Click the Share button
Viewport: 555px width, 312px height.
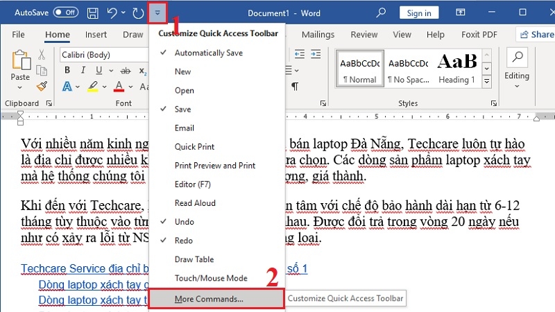click(536, 35)
